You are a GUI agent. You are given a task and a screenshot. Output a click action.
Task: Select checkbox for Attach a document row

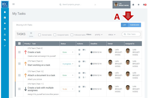(19, 75)
